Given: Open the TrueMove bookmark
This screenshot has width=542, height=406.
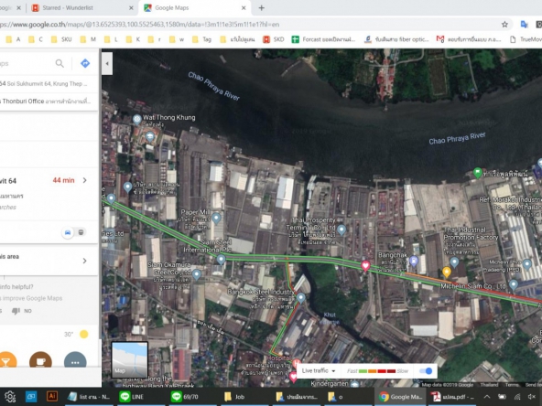Looking at the screenshot, I should pyautogui.click(x=526, y=39).
